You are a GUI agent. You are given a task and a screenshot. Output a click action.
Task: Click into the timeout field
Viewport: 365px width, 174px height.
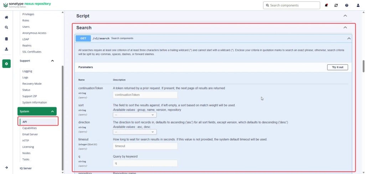pyautogui.click(x=145, y=146)
